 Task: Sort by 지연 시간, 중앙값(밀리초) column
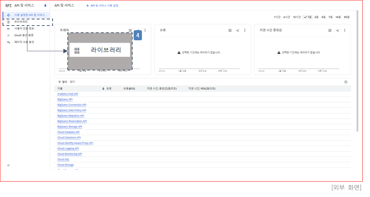(x=162, y=88)
